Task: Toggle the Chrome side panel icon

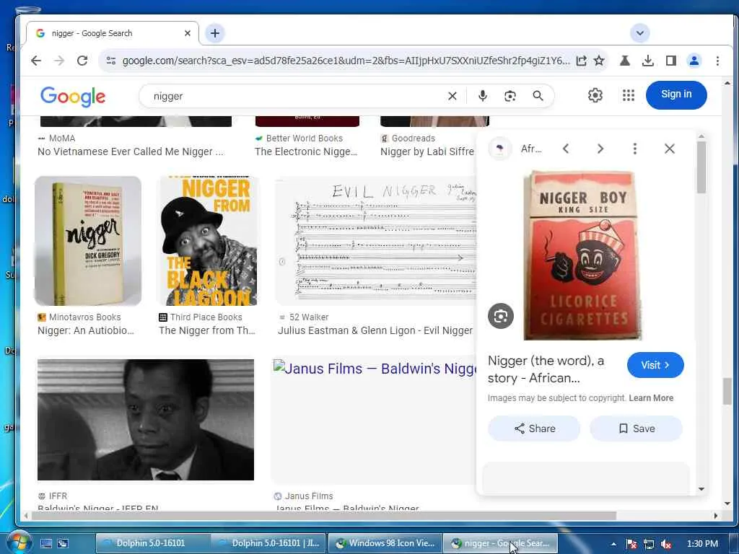Action: pos(670,61)
